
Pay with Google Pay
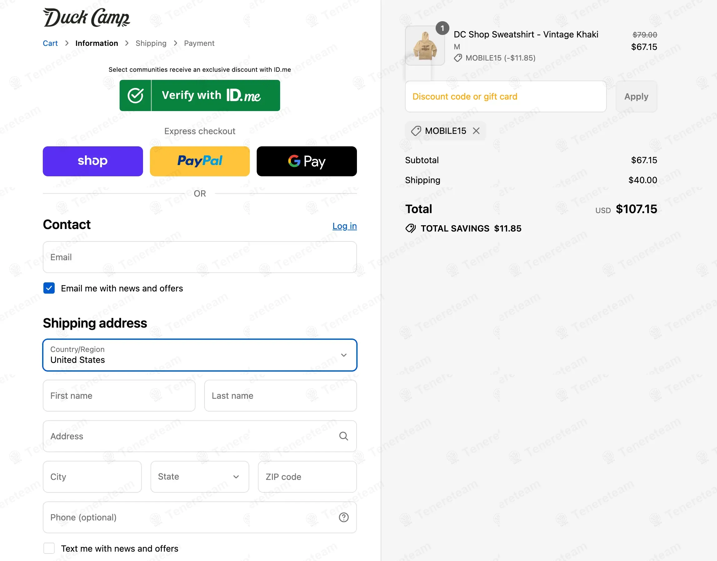[x=306, y=161]
